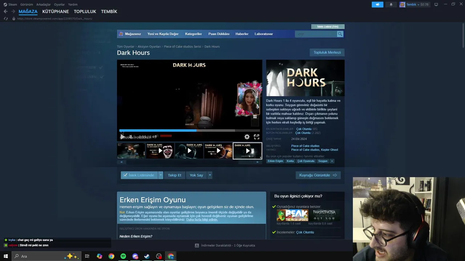The width and height of the screenshot is (465, 261).
Task: Open the Arkadaşlar menu
Action: [x=44, y=4]
